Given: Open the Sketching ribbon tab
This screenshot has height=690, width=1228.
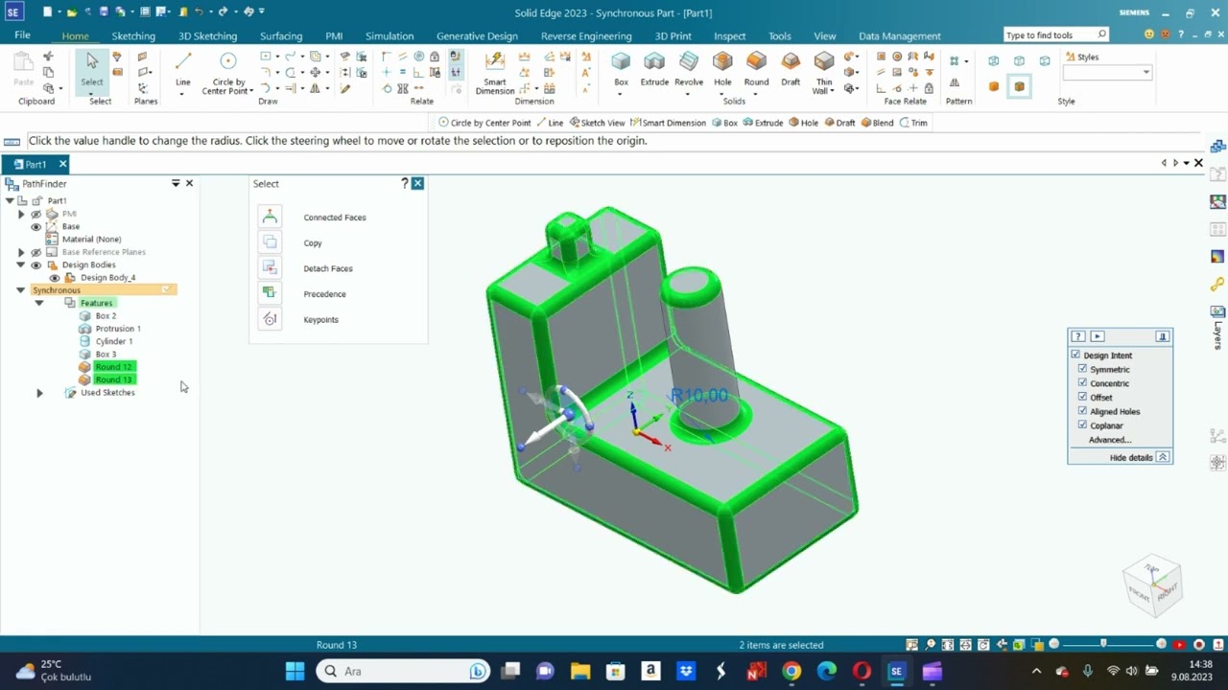Looking at the screenshot, I should pos(133,35).
